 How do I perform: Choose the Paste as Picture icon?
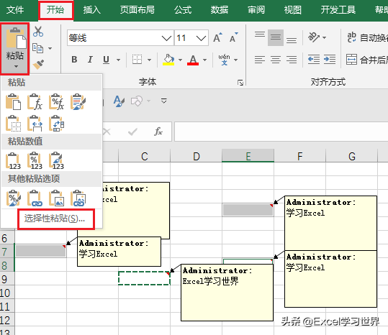point(56,198)
